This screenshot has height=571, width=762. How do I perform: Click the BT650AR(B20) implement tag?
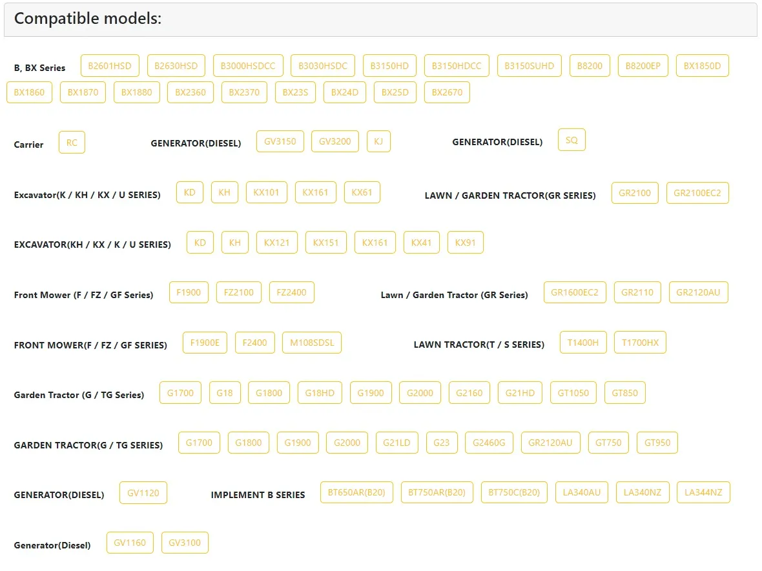pyautogui.click(x=356, y=492)
